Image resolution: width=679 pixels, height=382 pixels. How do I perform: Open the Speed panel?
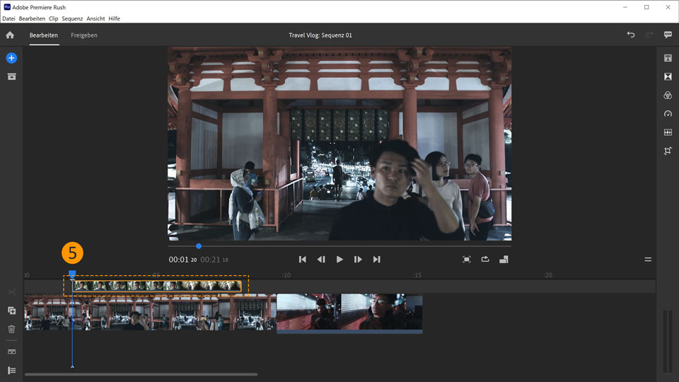pos(668,114)
